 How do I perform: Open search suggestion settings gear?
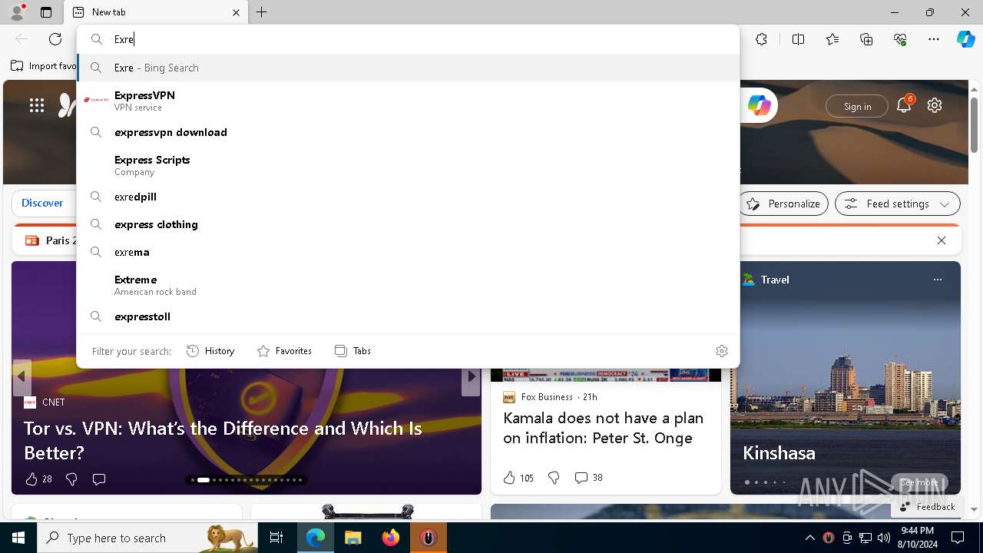[722, 351]
